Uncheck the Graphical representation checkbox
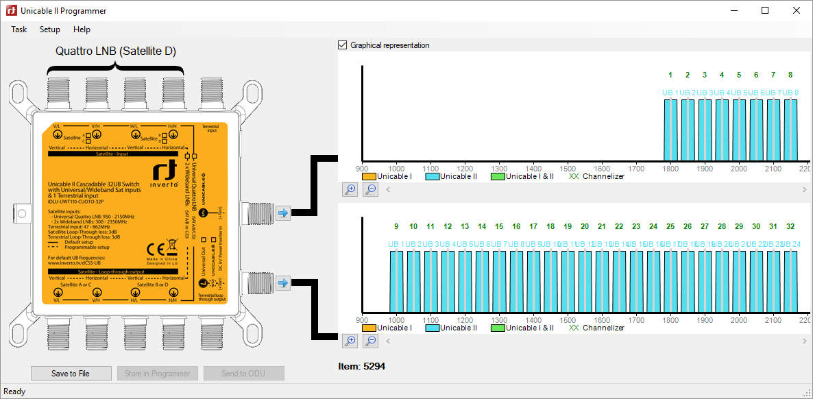Viewport: 813px width, 399px height. (343, 45)
